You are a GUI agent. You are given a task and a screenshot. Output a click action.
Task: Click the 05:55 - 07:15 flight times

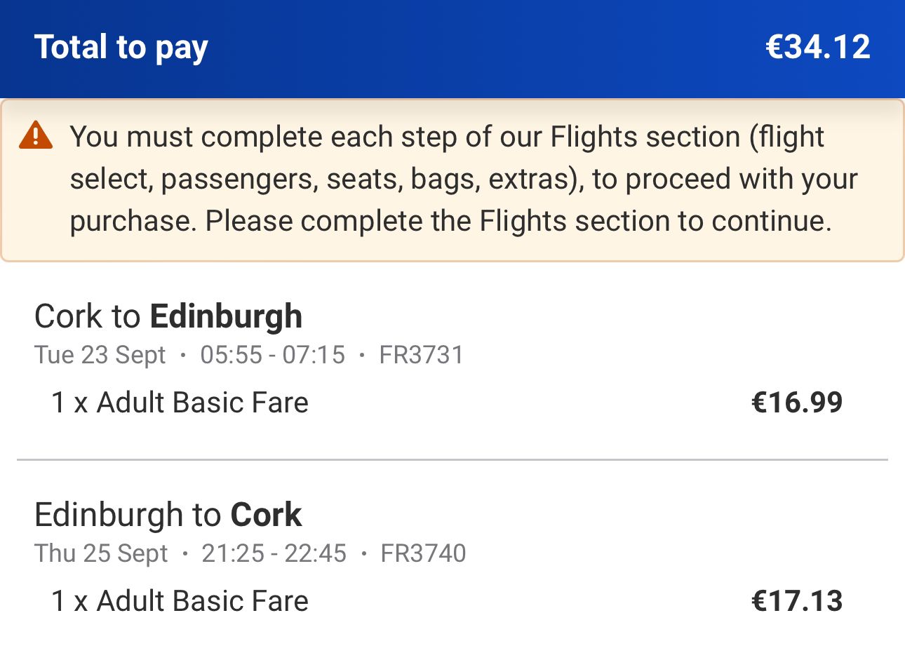pyautogui.click(x=273, y=355)
